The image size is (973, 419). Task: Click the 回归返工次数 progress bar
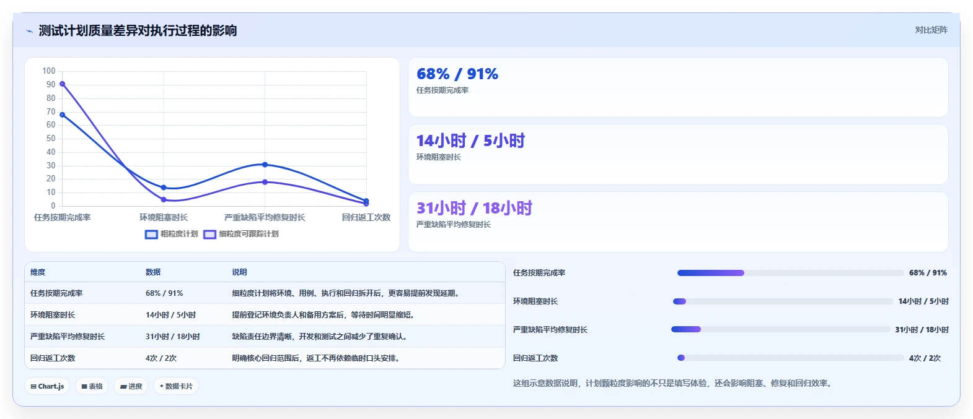click(790, 358)
